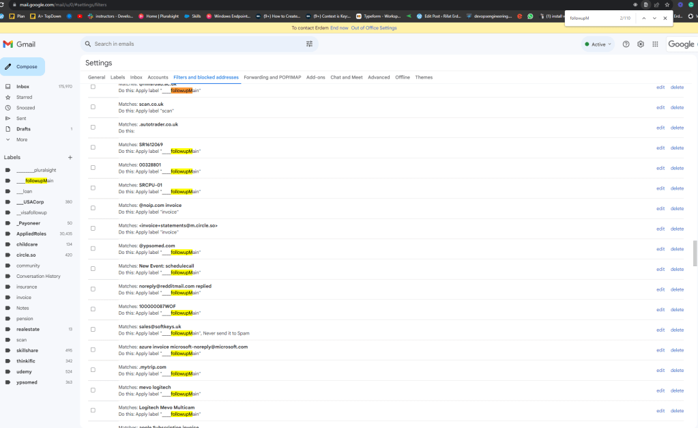Close the find-in-page bar
Viewport: 698px width, 428px height.
click(665, 18)
